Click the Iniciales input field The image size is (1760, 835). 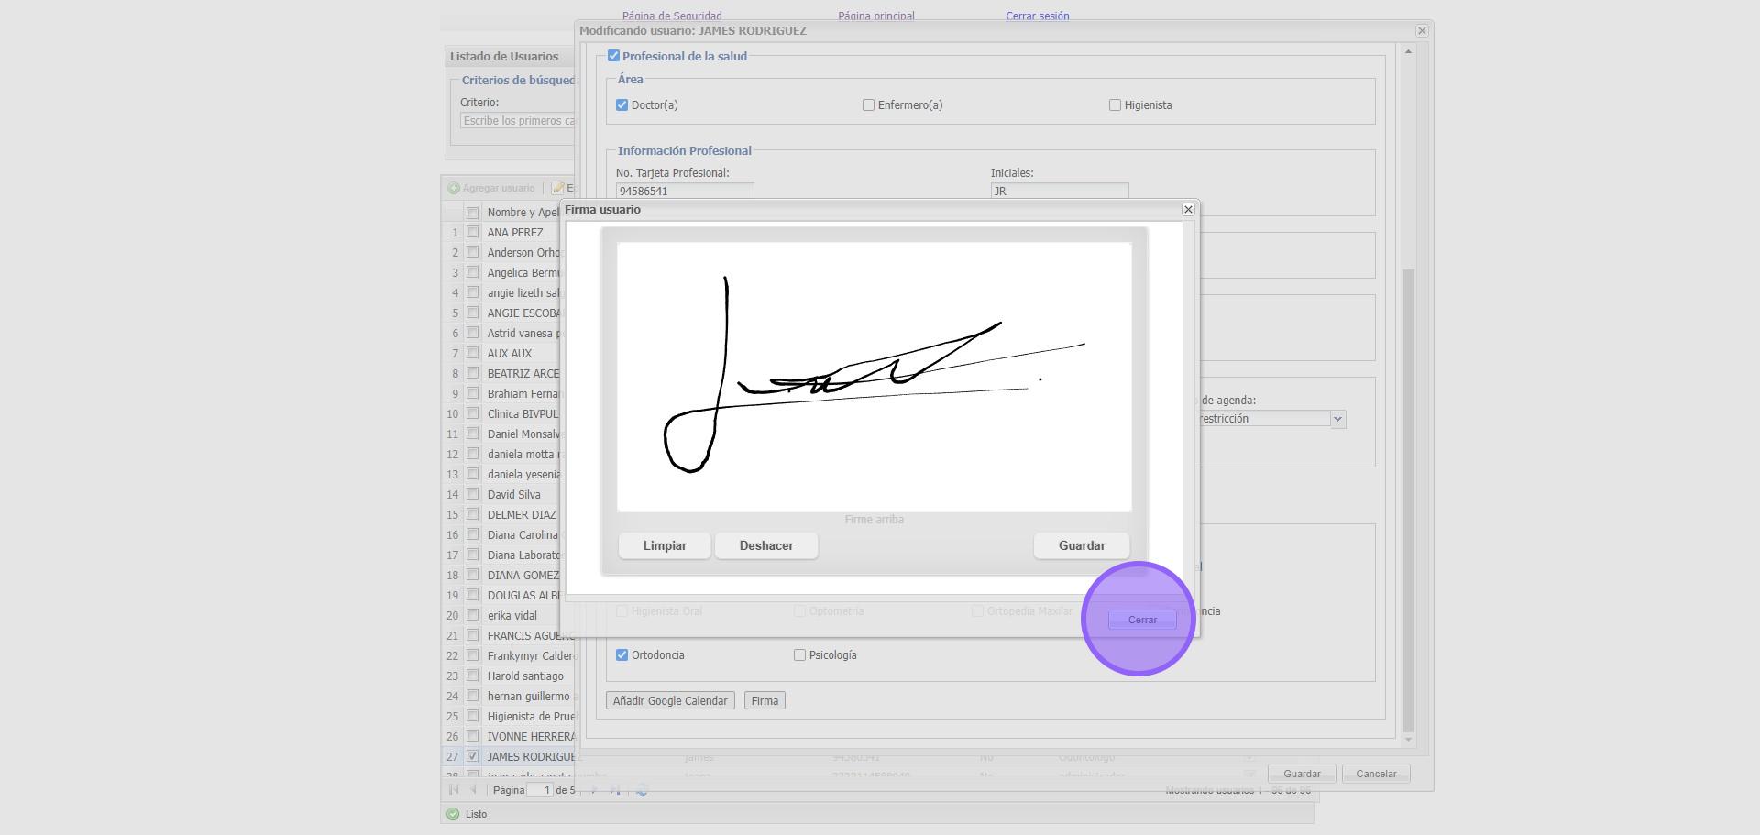1059,192
